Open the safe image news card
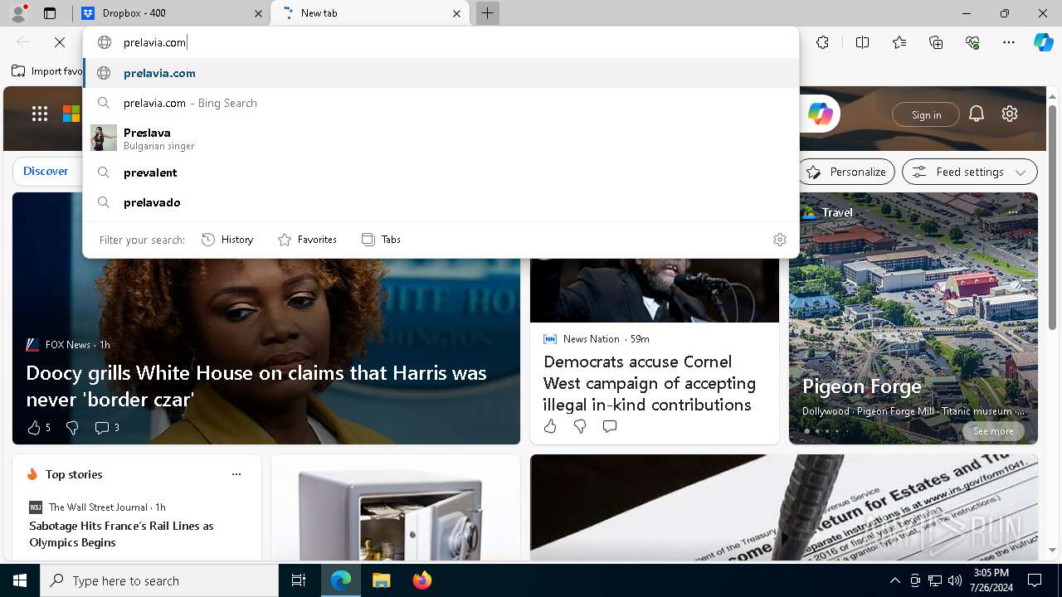Viewport: 1062px width, 597px height. click(x=395, y=507)
